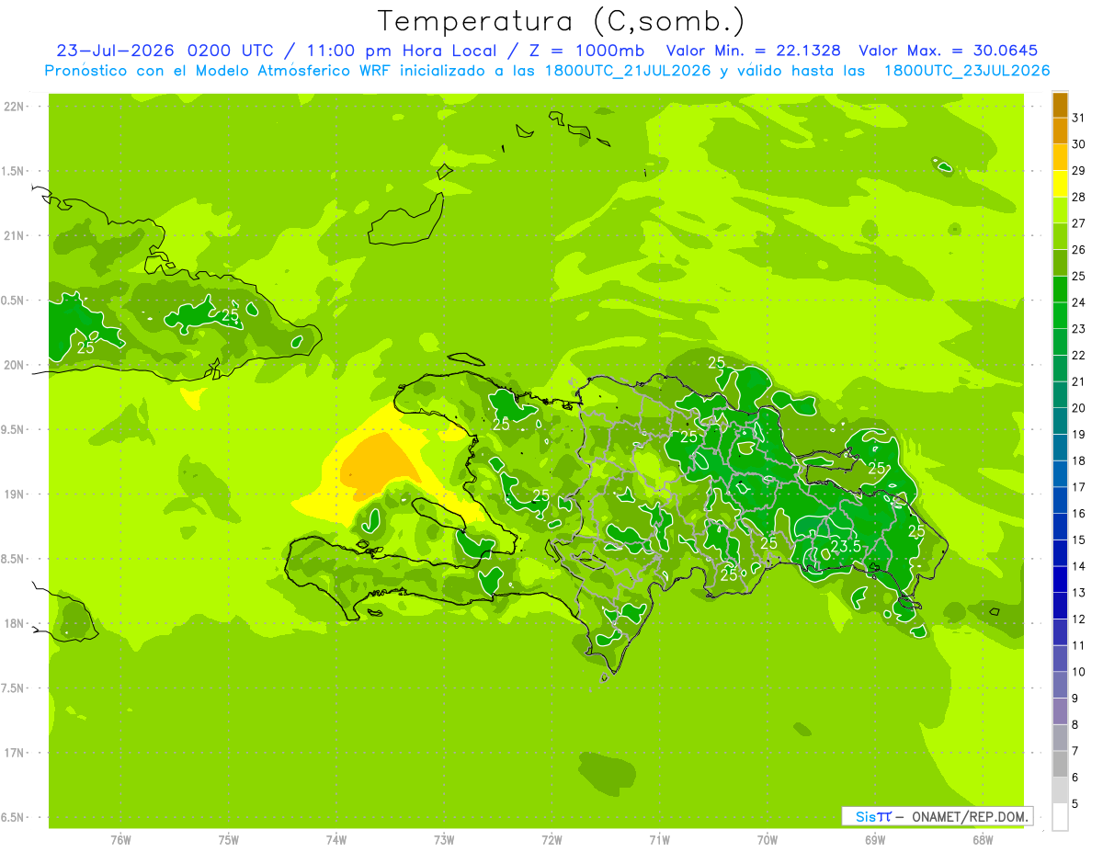Click the "17N" latitude axis label
This screenshot has width=1103, height=852.
point(14,754)
